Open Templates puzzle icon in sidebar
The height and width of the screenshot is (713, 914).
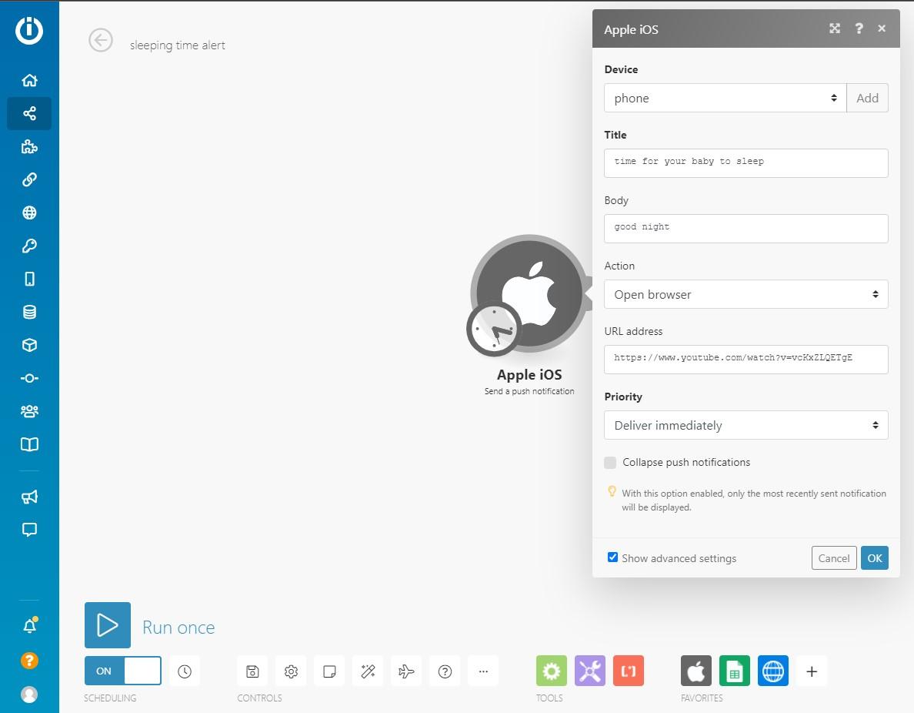(29, 146)
